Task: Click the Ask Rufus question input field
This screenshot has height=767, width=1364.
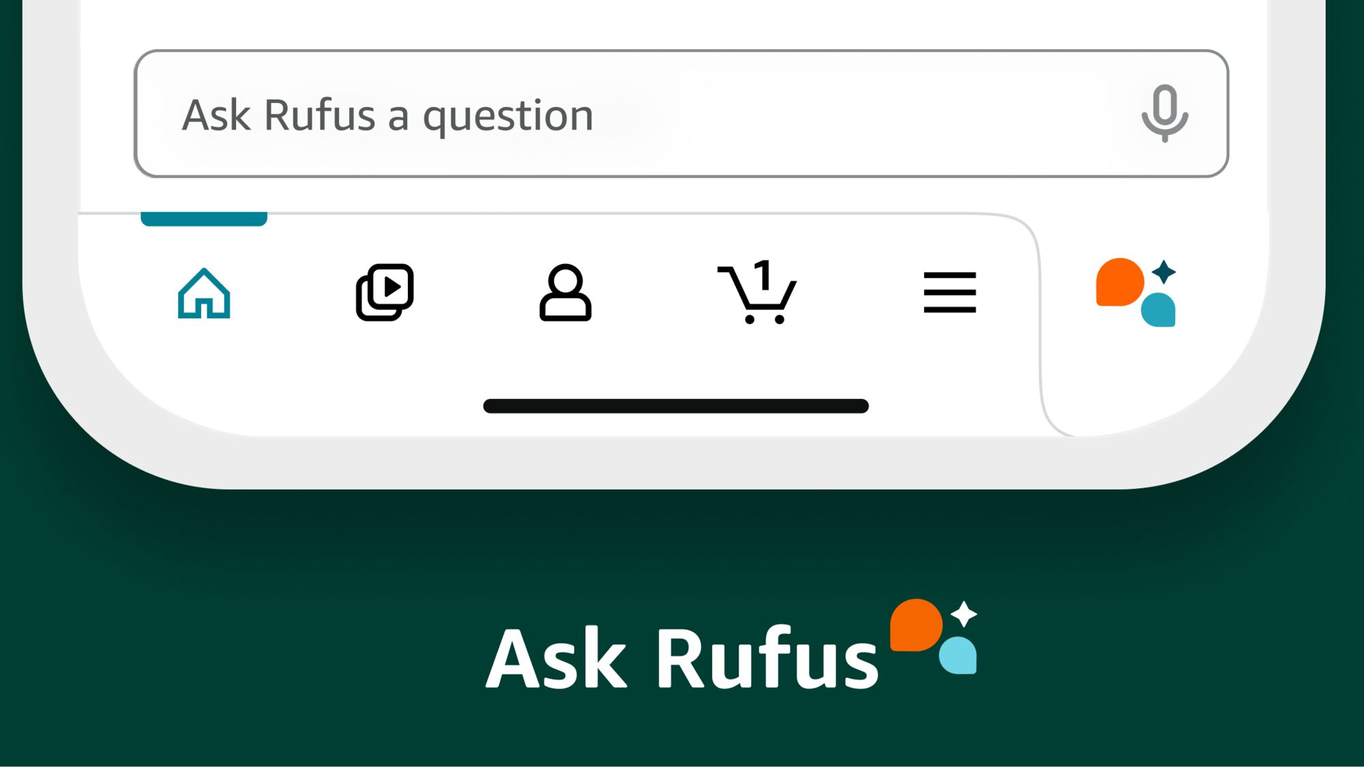Action: tap(681, 113)
